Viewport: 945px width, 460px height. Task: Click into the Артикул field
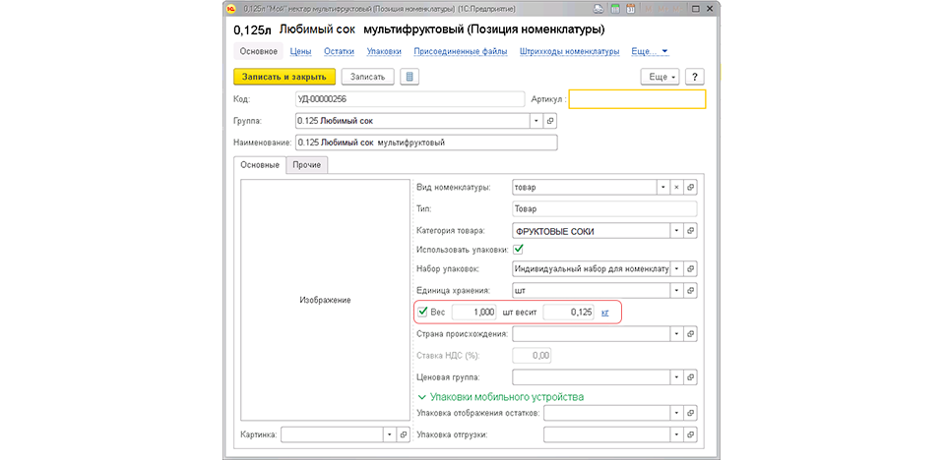(x=637, y=98)
